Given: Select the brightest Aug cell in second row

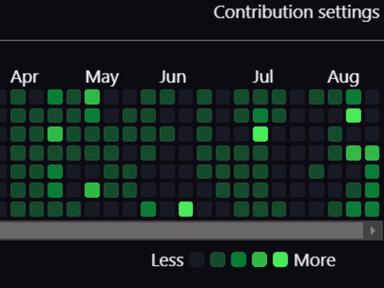Looking at the screenshot, I should pos(354,115).
